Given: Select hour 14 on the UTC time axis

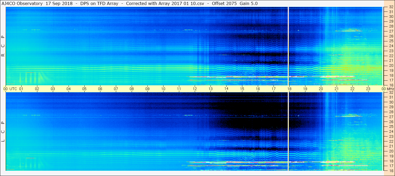Looking at the screenshot, I should (226, 89).
